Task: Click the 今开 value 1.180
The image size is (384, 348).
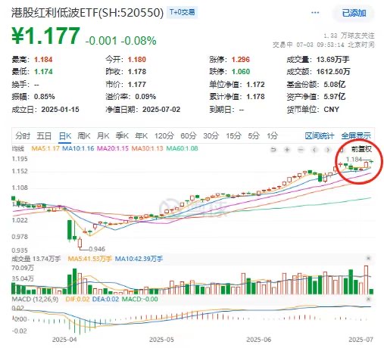Action: (137, 60)
